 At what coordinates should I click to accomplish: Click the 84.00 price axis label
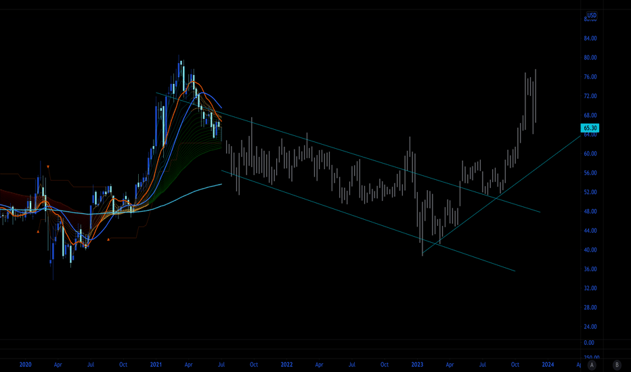click(590, 38)
